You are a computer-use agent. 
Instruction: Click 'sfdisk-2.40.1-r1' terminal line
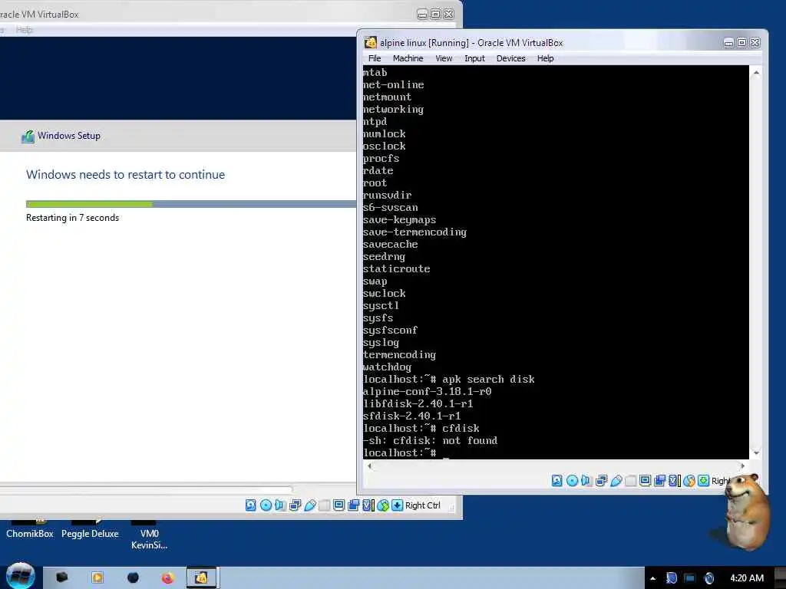pos(411,416)
